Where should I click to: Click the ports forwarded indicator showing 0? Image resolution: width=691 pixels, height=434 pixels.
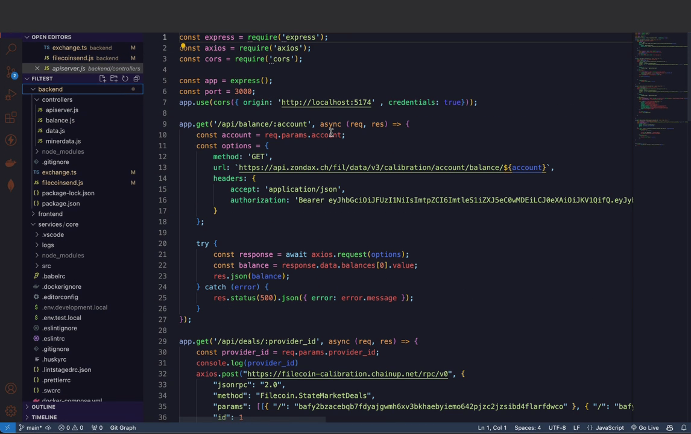(x=97, y=428)
